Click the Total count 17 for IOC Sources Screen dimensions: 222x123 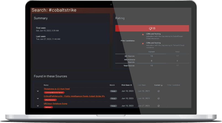(x=177, y=56)
